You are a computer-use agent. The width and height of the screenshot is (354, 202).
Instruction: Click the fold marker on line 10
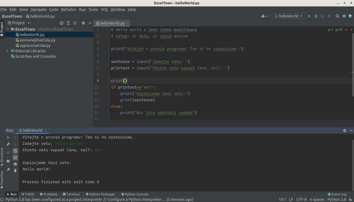pos(109,87)
